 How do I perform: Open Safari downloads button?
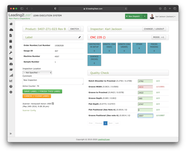tap(160, 9)
